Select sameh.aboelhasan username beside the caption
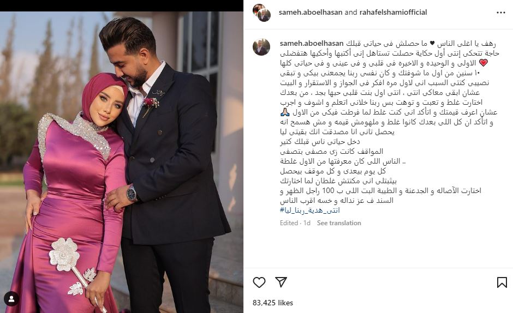Screen dimensions: 513x313 click(312, 44)
